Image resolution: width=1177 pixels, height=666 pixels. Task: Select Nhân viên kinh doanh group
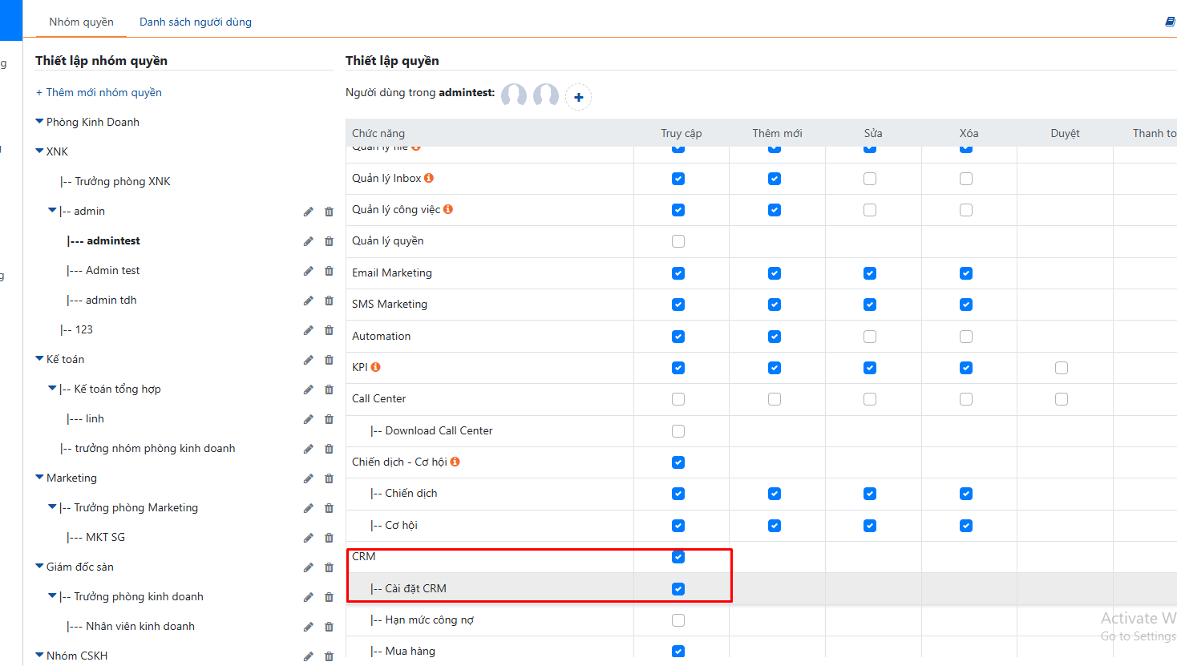click(140, 626)
